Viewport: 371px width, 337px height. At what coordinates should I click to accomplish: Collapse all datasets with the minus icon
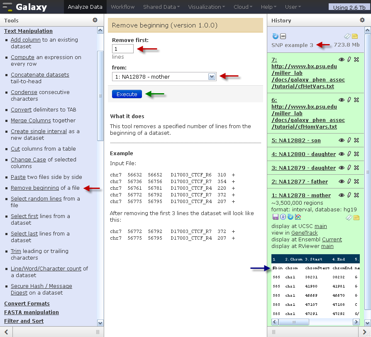click(283, 36)
